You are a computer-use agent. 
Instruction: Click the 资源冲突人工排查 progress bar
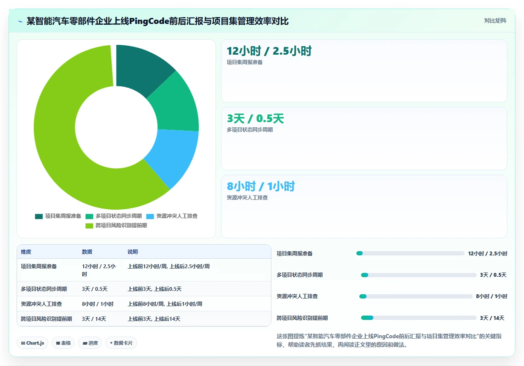[416, 296]
